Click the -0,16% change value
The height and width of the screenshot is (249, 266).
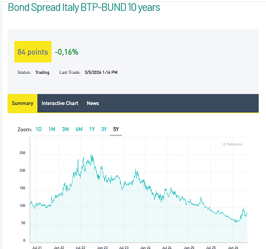67,52
